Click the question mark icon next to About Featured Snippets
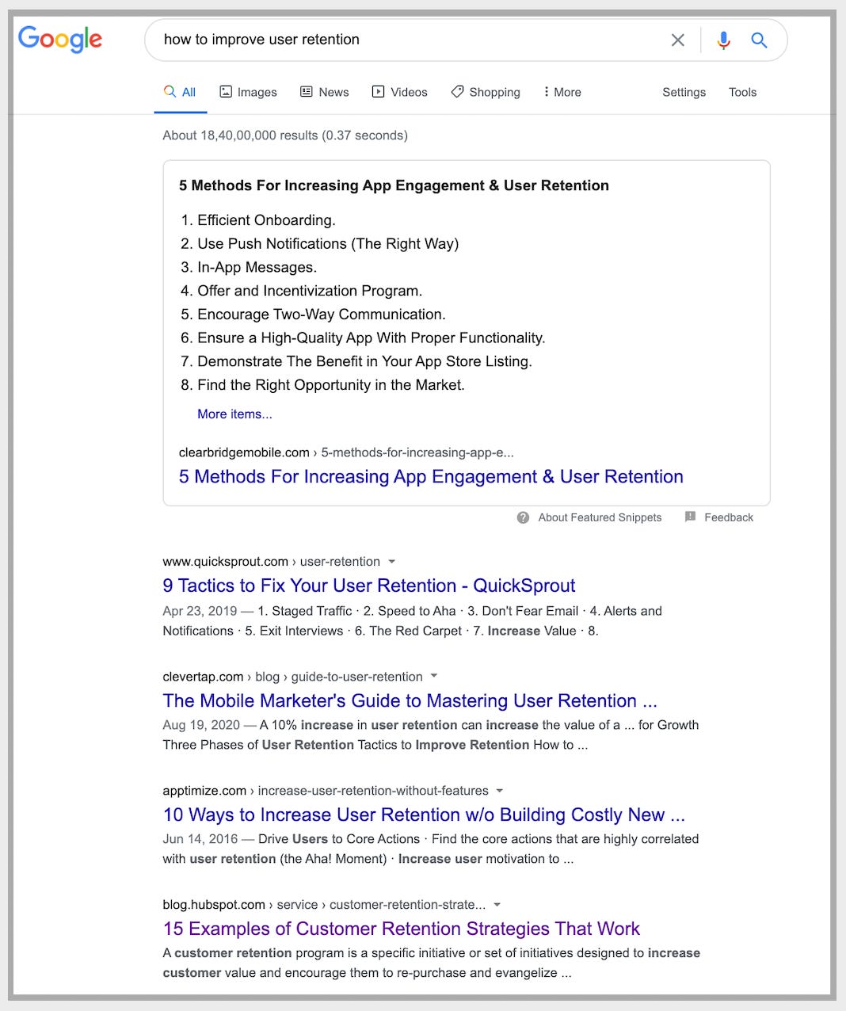 [x=523, y=517]
